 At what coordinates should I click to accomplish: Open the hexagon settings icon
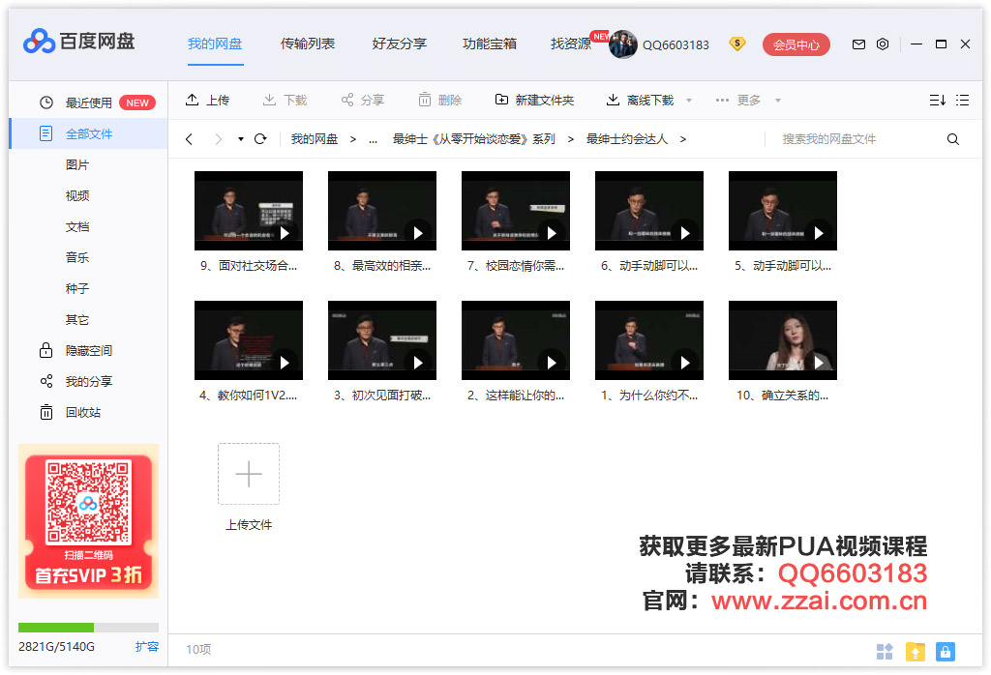(x=883, y=44)
